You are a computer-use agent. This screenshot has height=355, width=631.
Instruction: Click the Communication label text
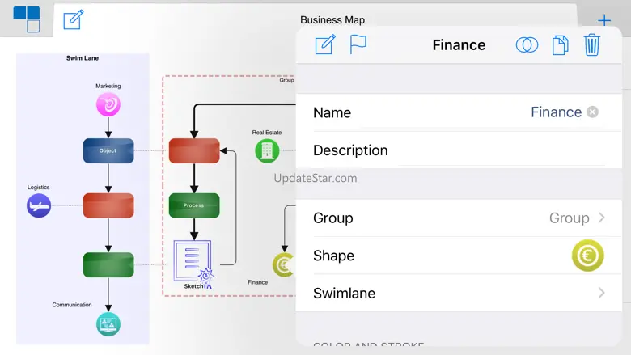pyautogui.click(x=72, y=305)
